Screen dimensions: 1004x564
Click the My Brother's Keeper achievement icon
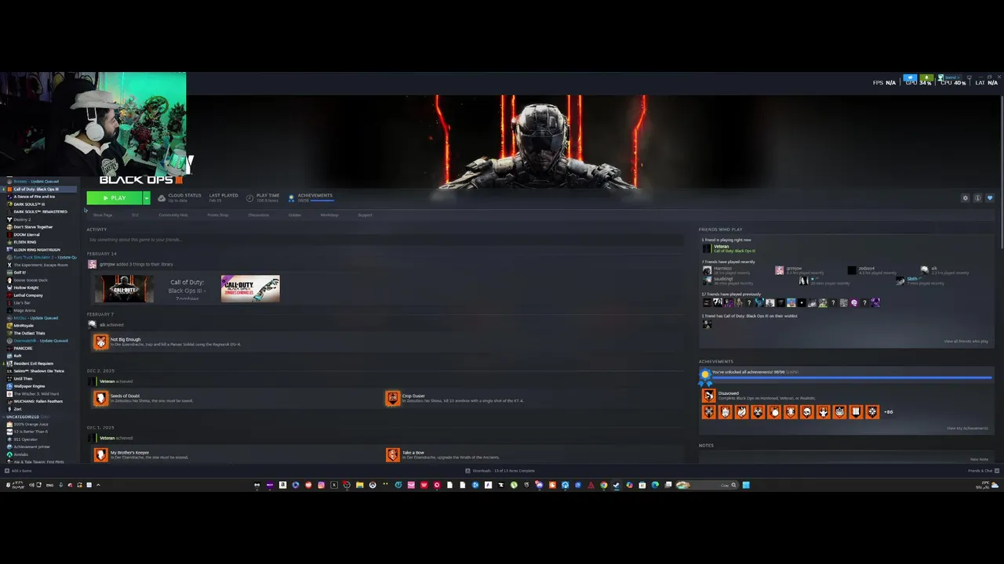click(x=100, y=454)
